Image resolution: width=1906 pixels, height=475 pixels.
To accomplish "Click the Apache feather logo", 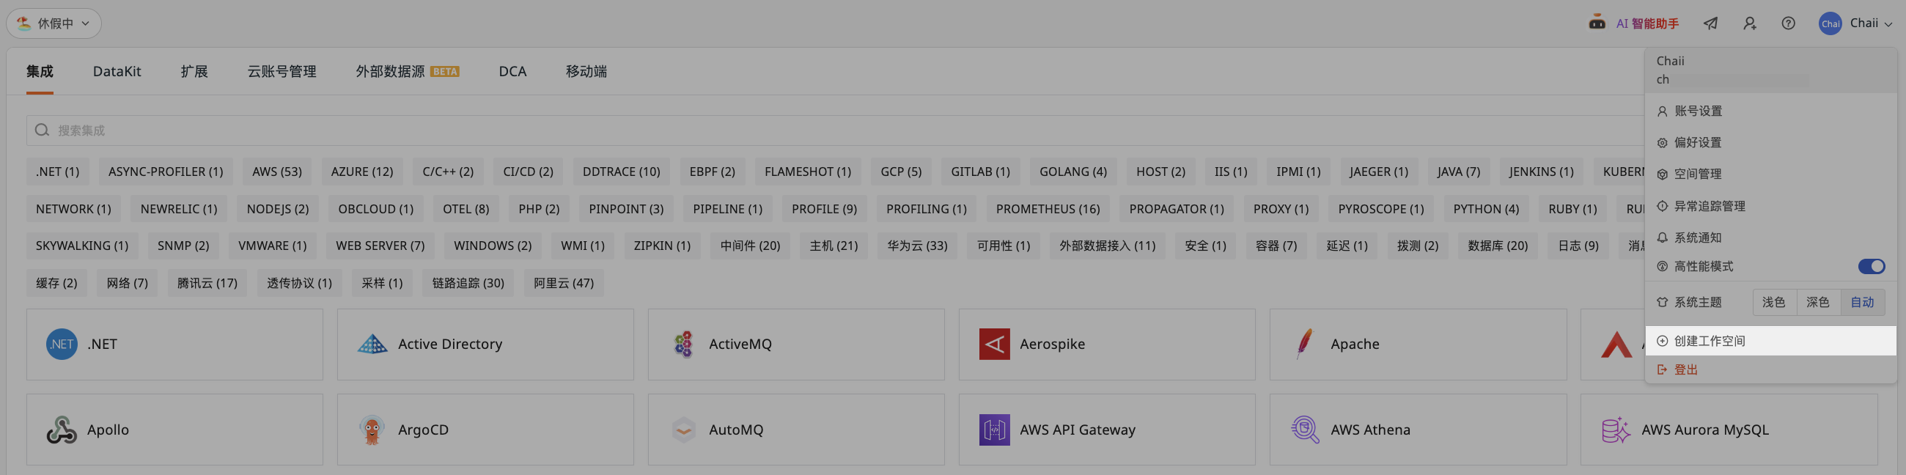I will point(1304,344).
